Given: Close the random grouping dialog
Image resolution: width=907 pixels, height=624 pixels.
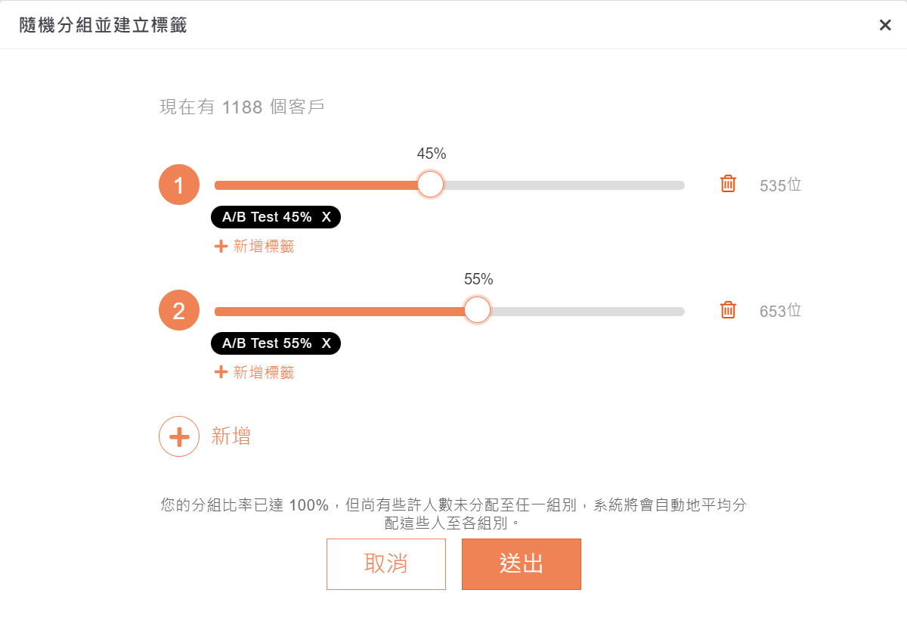Looking at the screenshot, I should coord(885,25).
